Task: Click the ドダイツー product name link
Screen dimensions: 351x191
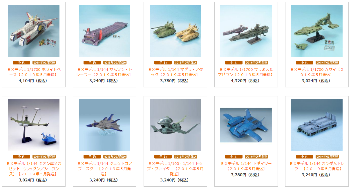Action: pos(246,166)
